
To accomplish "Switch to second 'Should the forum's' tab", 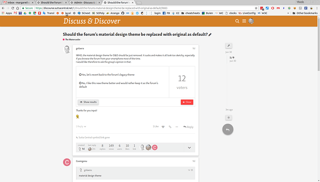I will [x=118, y=3].
